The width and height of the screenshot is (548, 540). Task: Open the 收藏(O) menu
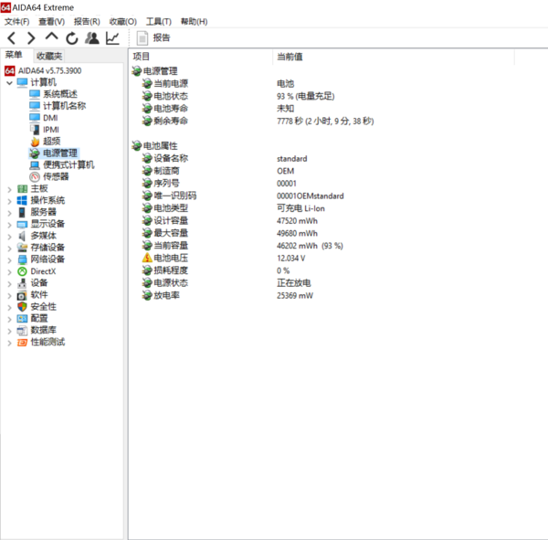122,22
